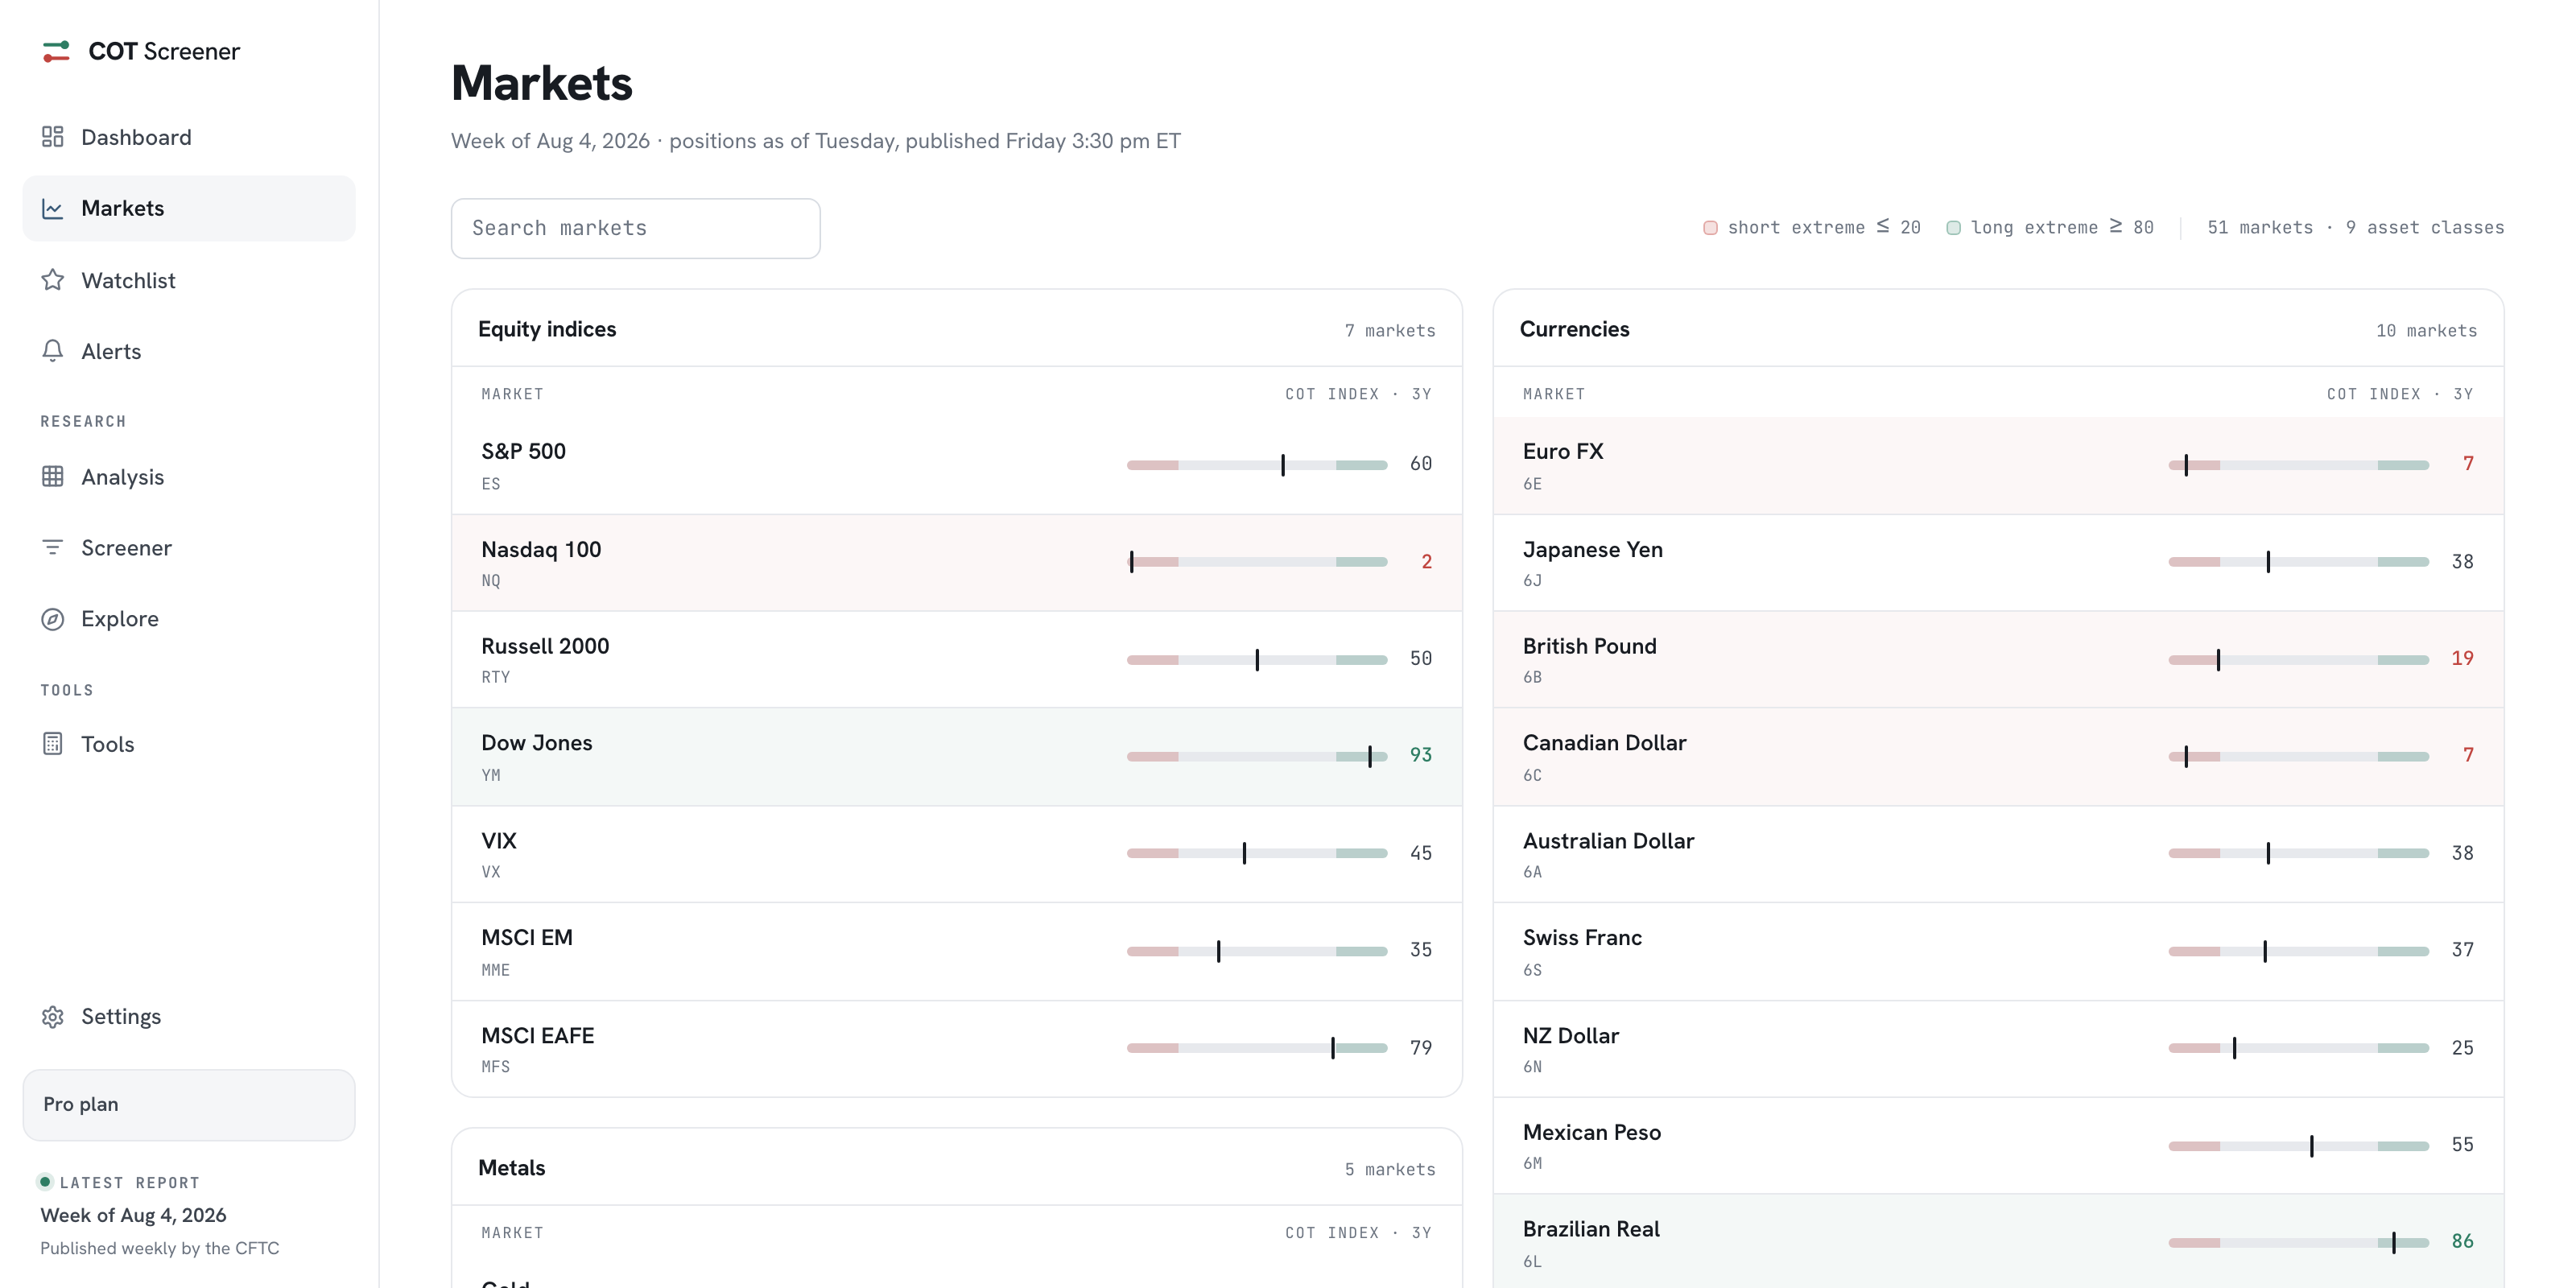The image size is (2576, 1288).
Task: Select the Screener filter icon
Action: click(53, 548)
